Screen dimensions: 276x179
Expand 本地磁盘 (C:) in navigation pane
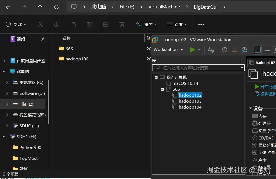[x=7, y=82]
